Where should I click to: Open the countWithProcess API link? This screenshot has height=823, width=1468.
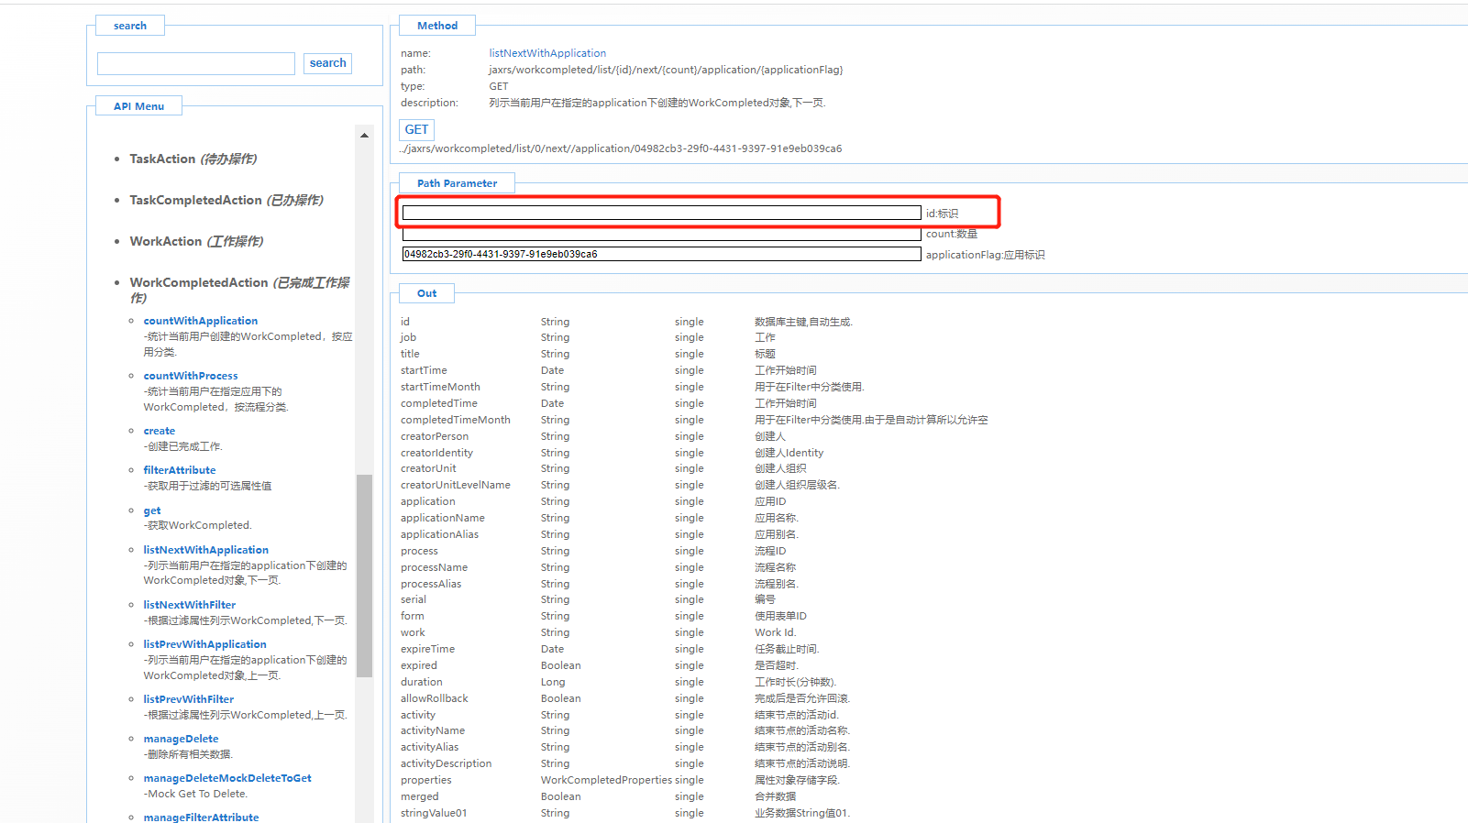click(x=190, y=376)
